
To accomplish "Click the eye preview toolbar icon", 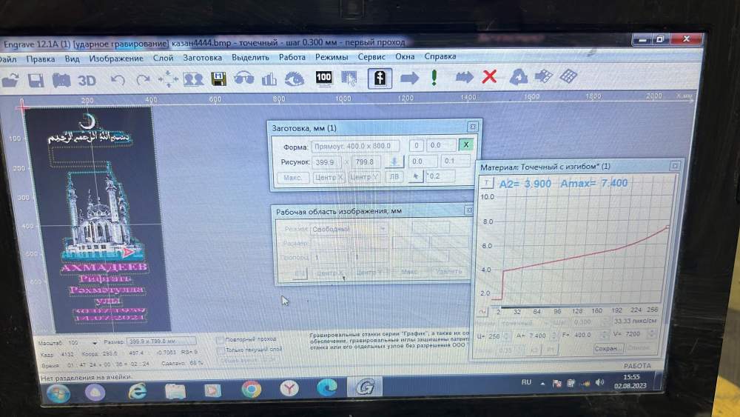I will pyautogui.click(x=295, y=78).
